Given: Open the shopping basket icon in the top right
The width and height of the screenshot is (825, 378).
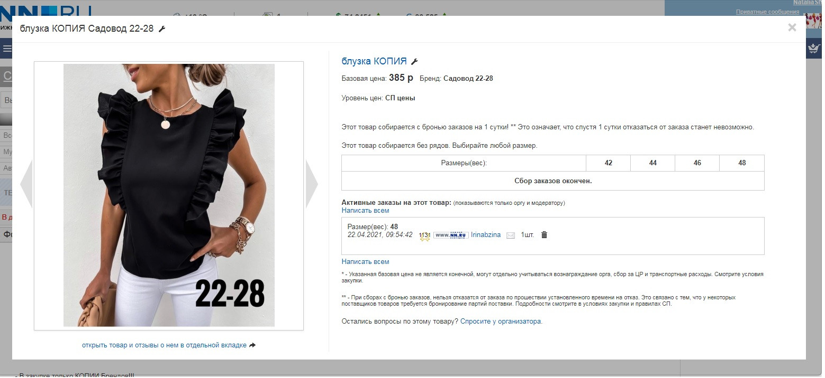Looking at the screenshot, I should coord(813,49).
